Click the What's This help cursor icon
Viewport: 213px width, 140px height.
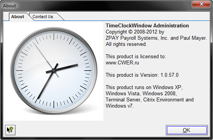click(10, 130)
